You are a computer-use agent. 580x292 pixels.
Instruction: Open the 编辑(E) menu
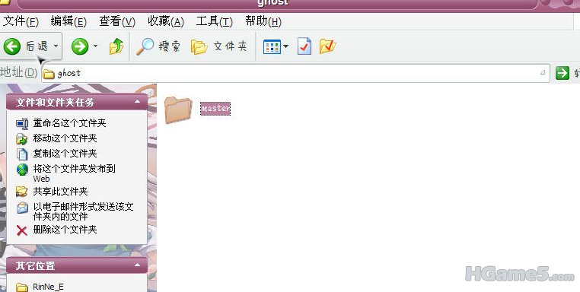69,21
